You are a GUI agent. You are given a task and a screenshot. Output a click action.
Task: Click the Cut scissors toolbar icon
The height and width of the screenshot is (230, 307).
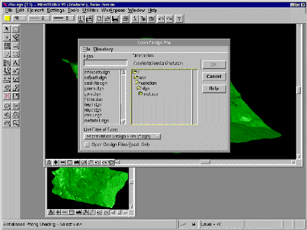click(135, 19)
